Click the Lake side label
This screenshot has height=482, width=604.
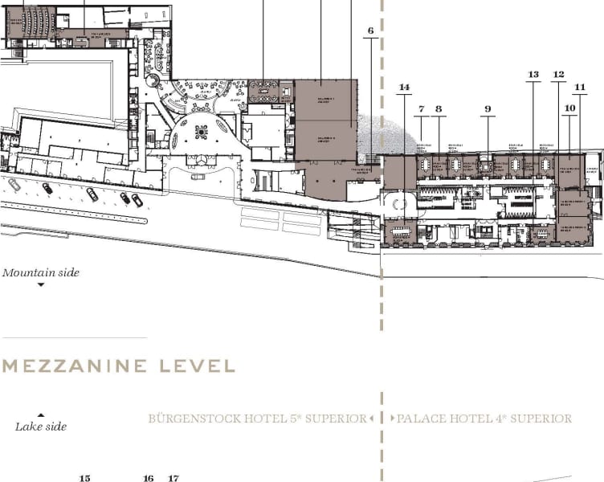pyautogui.click(x=41, y=427)
